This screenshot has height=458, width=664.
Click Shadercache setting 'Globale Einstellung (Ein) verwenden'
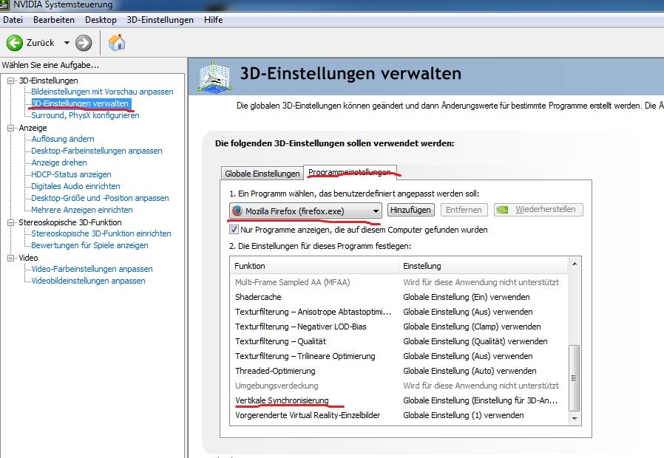click(x=467, y=297)
